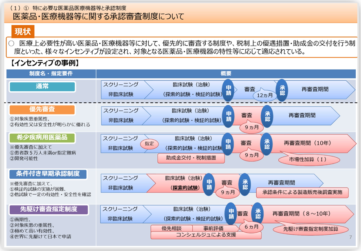Viewport: 361px width, 251px height.
Task: Select the underlined （探索的試験） text
Action: coord(185,188)
